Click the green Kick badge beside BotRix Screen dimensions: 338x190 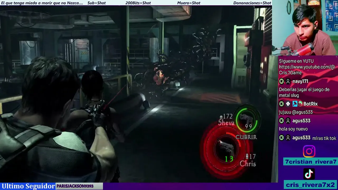pyautogui.click(x=281, y=104)
